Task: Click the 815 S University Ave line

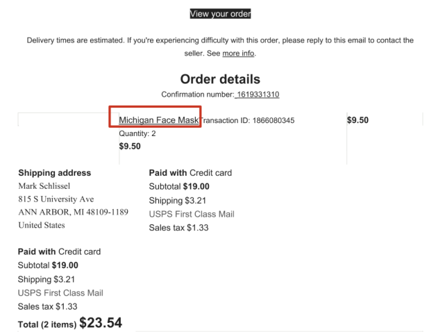Action: pyautogui.click(x=56, y=199)
